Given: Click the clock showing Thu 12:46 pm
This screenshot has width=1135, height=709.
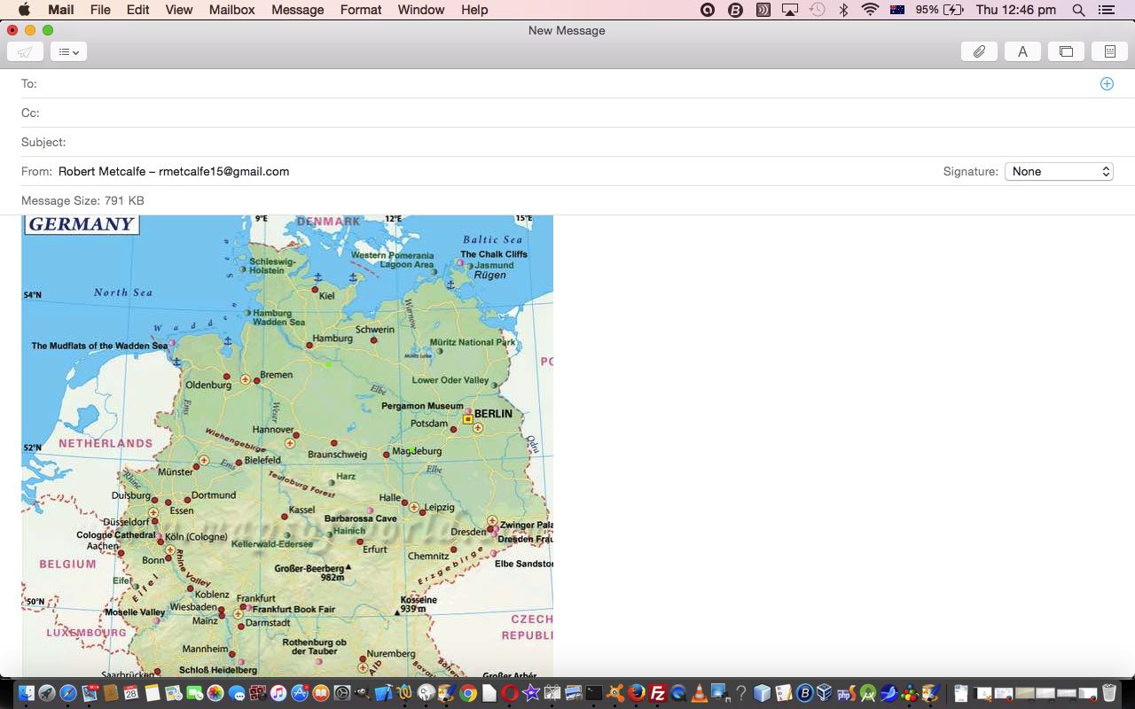Looking at the screenshot, I should click(x=1015, y=10).
